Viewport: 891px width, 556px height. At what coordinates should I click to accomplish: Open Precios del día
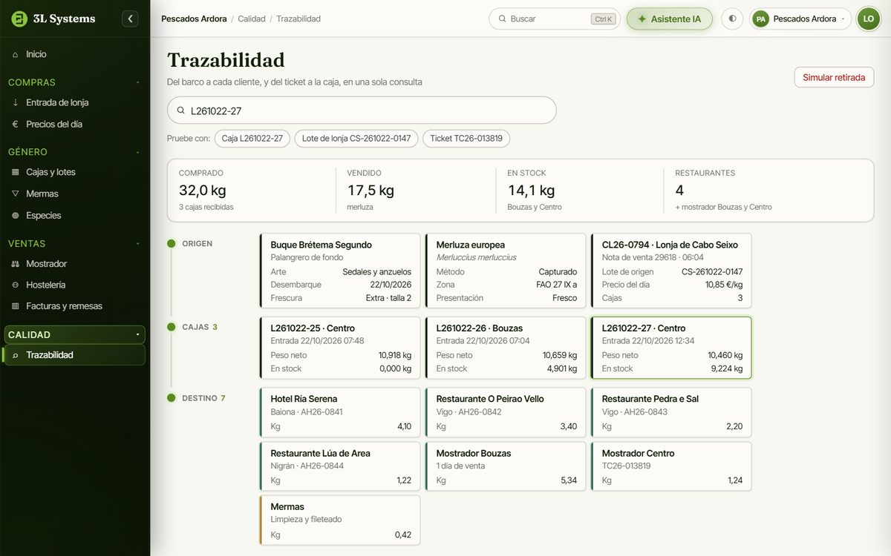74,124
